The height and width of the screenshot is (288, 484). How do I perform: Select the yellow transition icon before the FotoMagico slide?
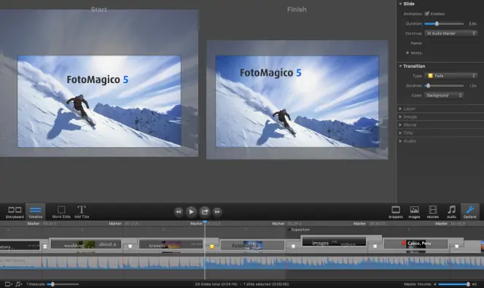[x=211, y=246]
